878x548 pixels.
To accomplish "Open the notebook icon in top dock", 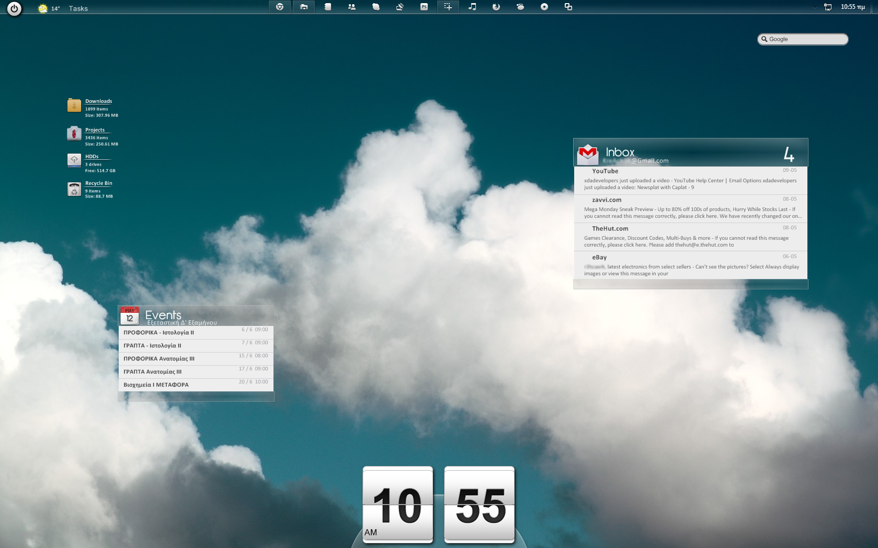I will tap(328, 7).
